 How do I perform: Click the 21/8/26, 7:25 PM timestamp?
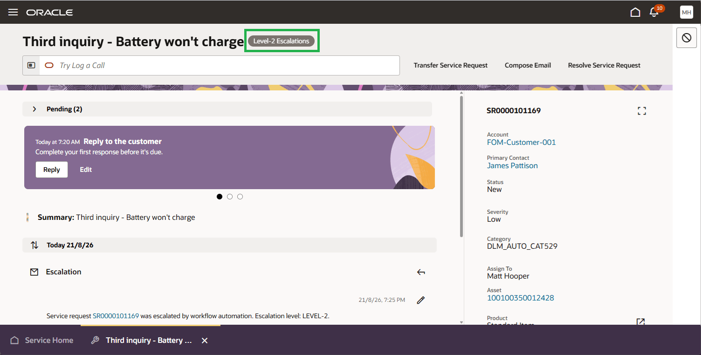tap(382, 300)
